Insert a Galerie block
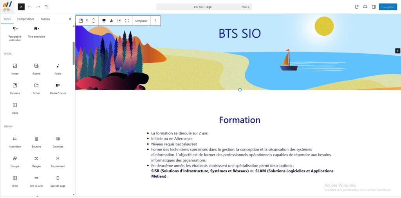The image size is (401, 198). [x=36, y=69]
